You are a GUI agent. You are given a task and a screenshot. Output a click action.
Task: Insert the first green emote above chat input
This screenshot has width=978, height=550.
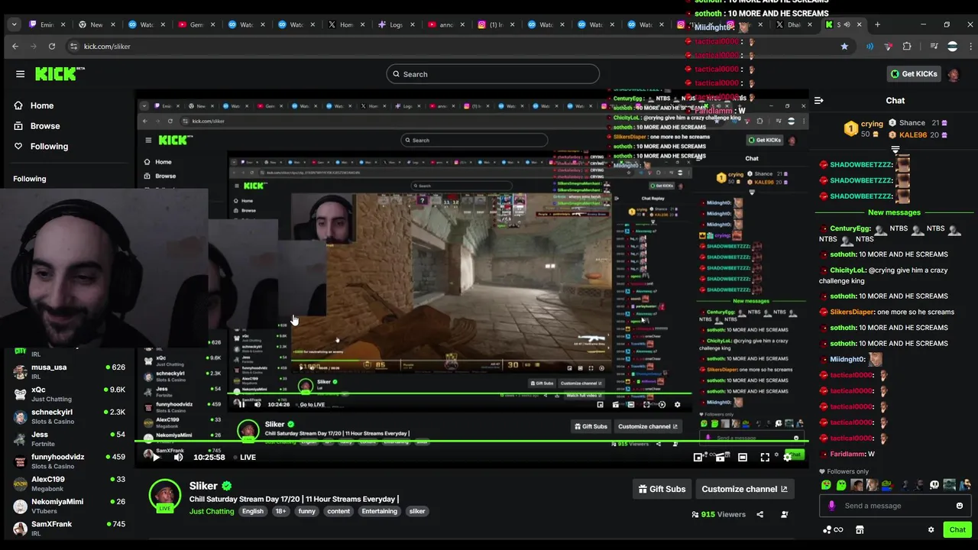(x=826, y=485)
